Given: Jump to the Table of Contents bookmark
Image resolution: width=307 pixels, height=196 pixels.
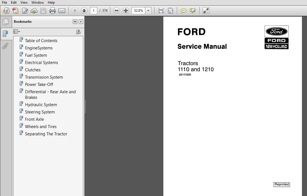Looking at the screenshot, I should [41, 40].
